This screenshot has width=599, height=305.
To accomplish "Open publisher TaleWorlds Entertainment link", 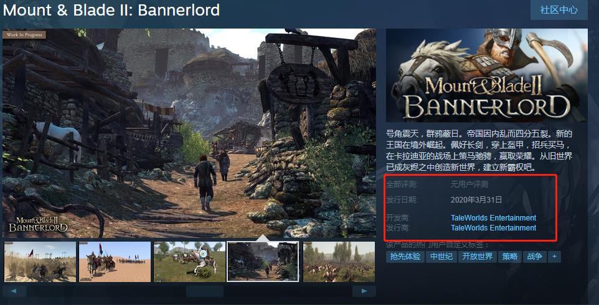I will click(493, 228).
